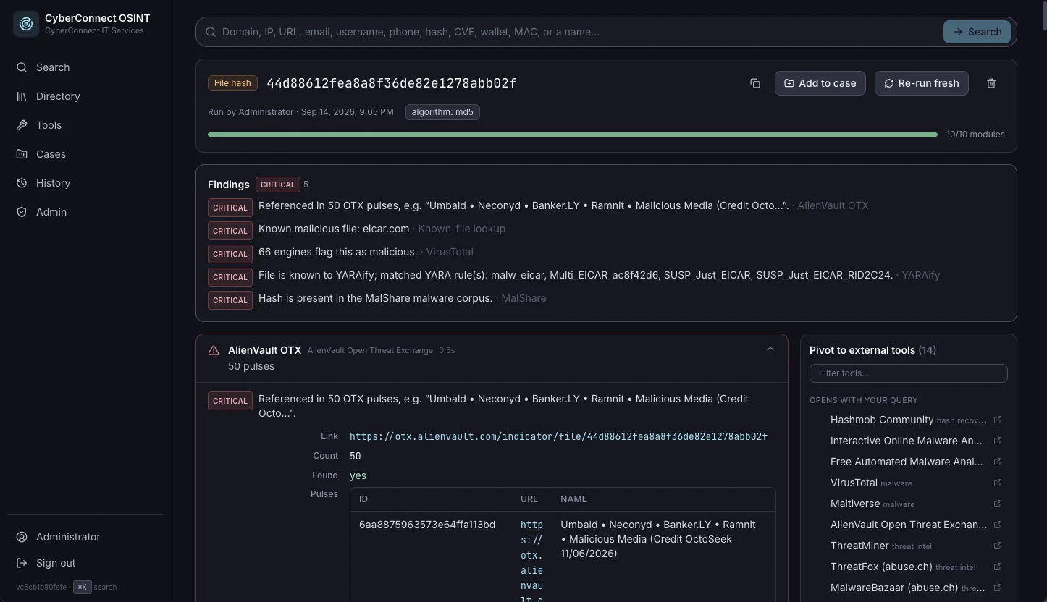Click the 10/10 modules progress bar

(x=572, y=135)
